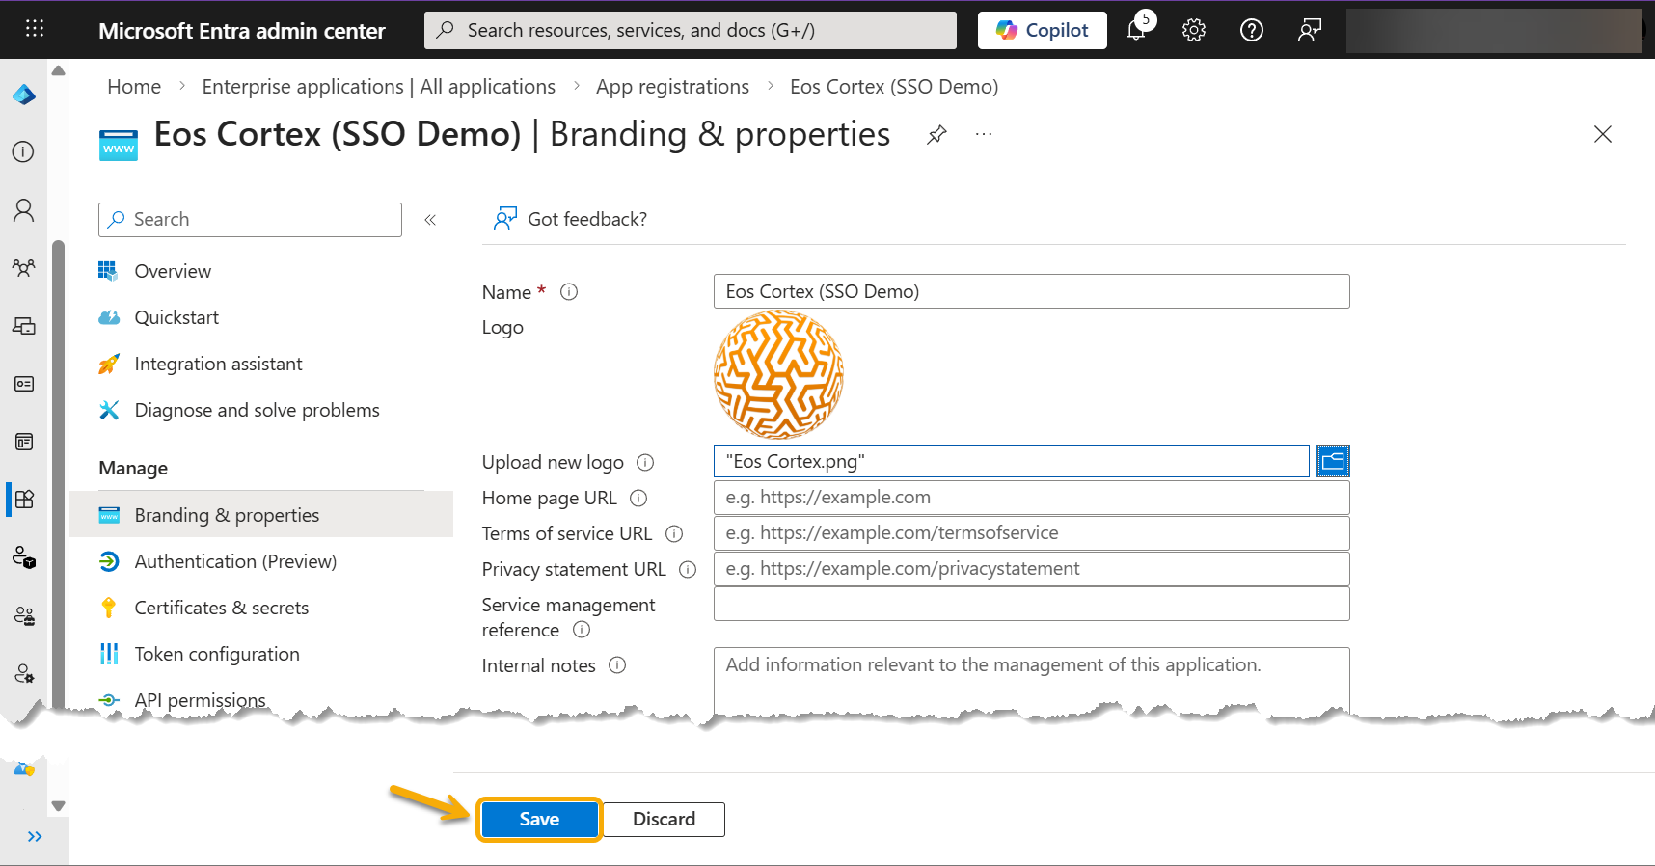Viewport: 1655px width, 866px height.
Task: Go to Enterprise applications | All applications breadcrumb
Action: tap(378, 87)
